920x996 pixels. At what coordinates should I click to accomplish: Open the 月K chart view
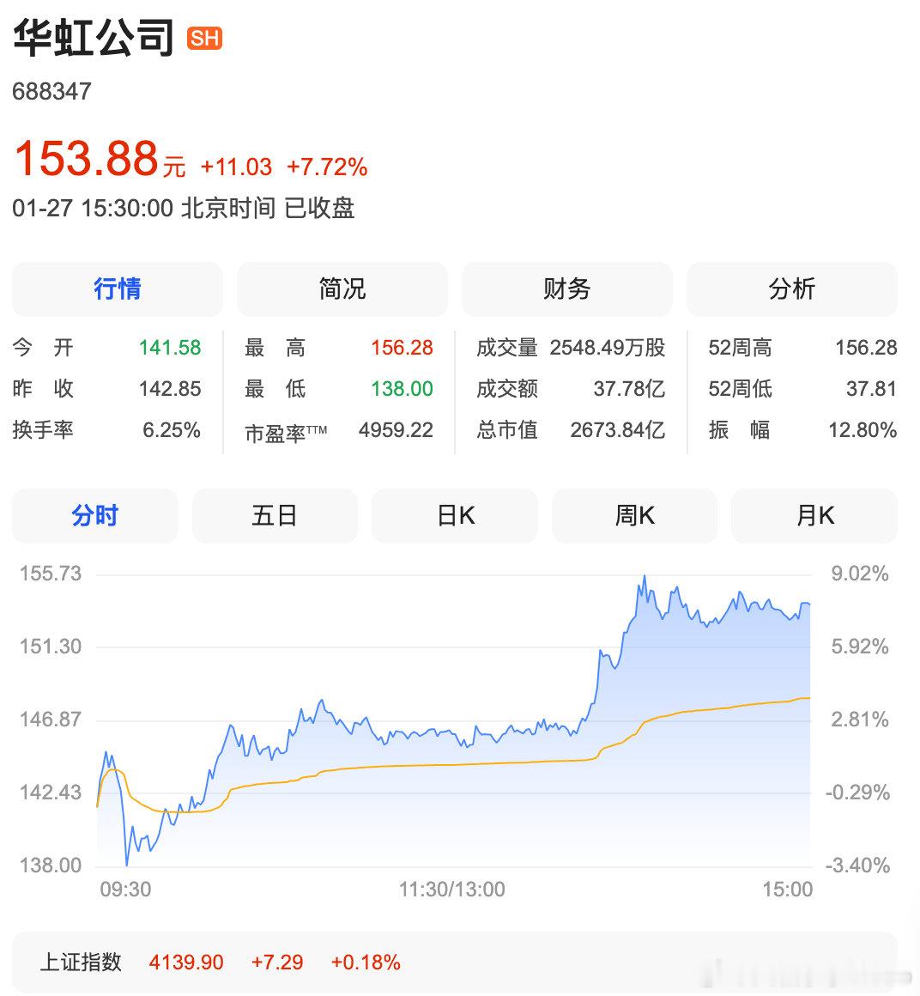pyautogui.click(x=814, y=515)
